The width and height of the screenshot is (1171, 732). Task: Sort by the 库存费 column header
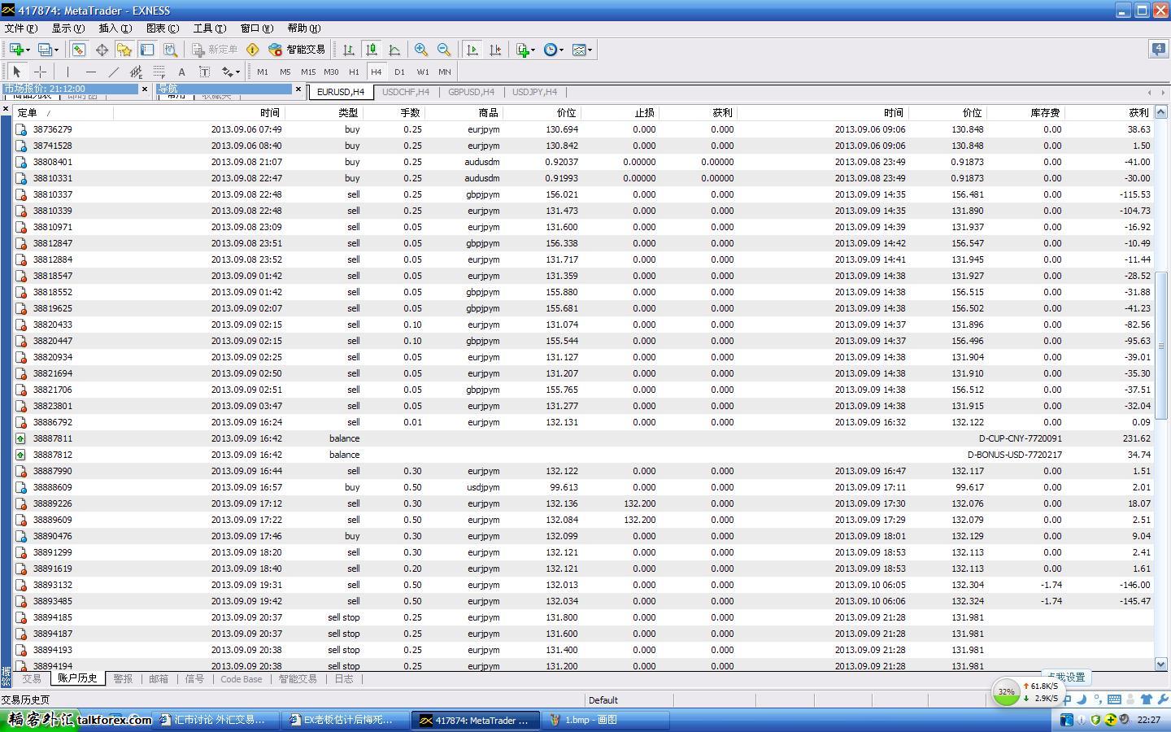coord(1025,112)
